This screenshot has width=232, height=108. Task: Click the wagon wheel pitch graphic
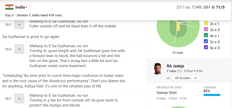178,30
